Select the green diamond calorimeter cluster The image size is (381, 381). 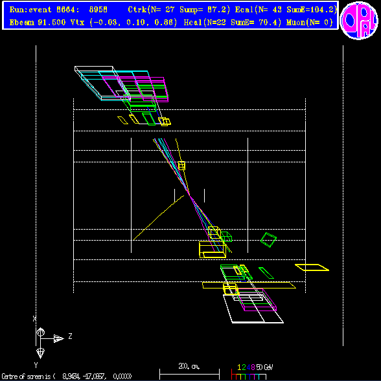click(268, 240)
